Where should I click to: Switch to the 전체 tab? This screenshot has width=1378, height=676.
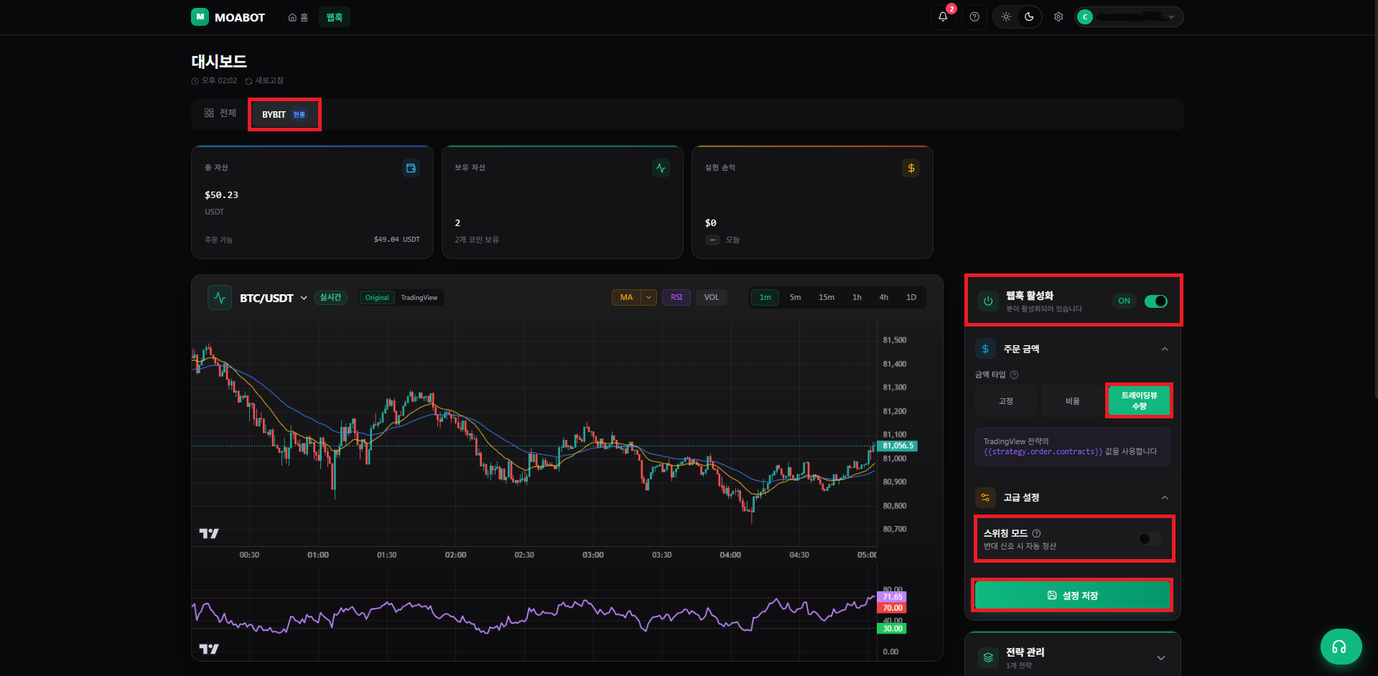click(x=220, y=113)
